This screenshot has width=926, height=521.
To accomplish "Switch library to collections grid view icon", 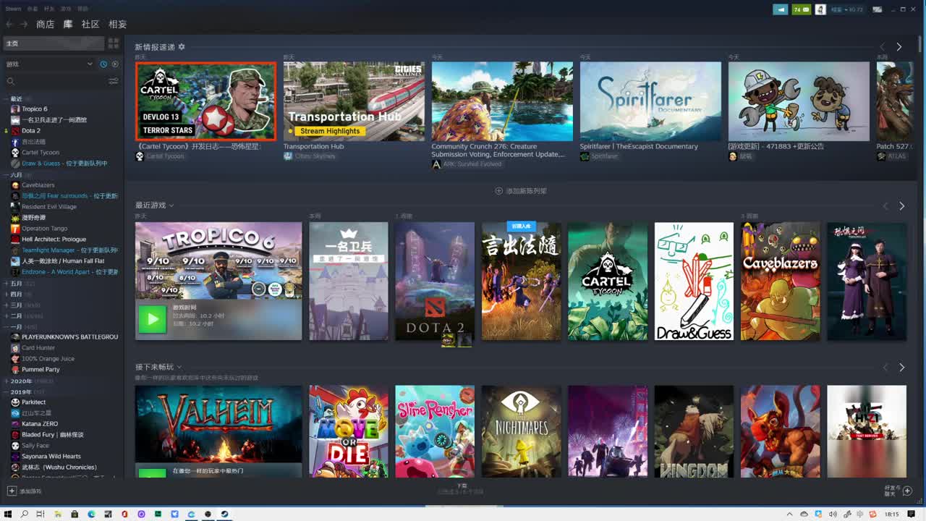I will click(114, 43).
